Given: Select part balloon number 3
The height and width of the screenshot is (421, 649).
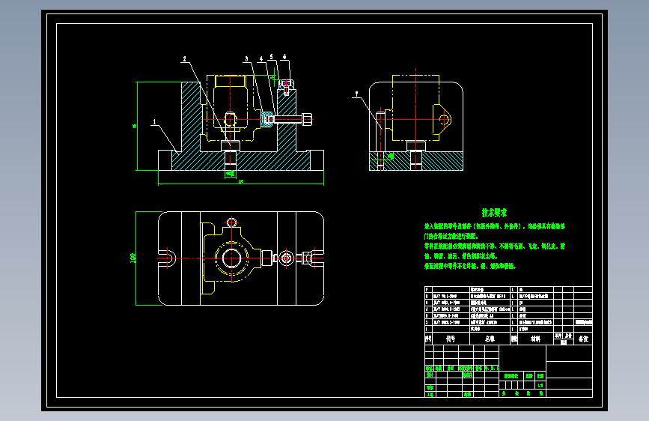Looking at the screenshot, I should (247, 59).
